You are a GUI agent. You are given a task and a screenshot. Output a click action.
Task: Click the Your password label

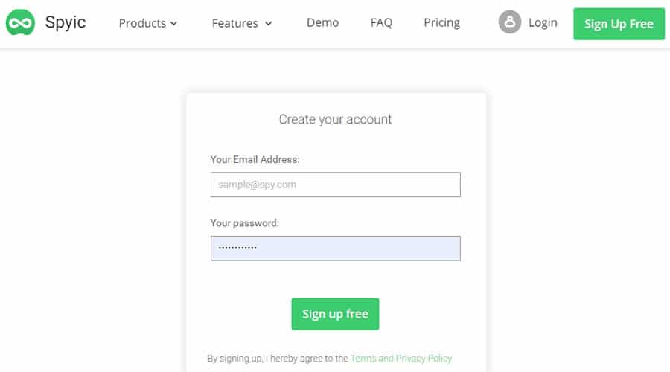pos(245,223)
